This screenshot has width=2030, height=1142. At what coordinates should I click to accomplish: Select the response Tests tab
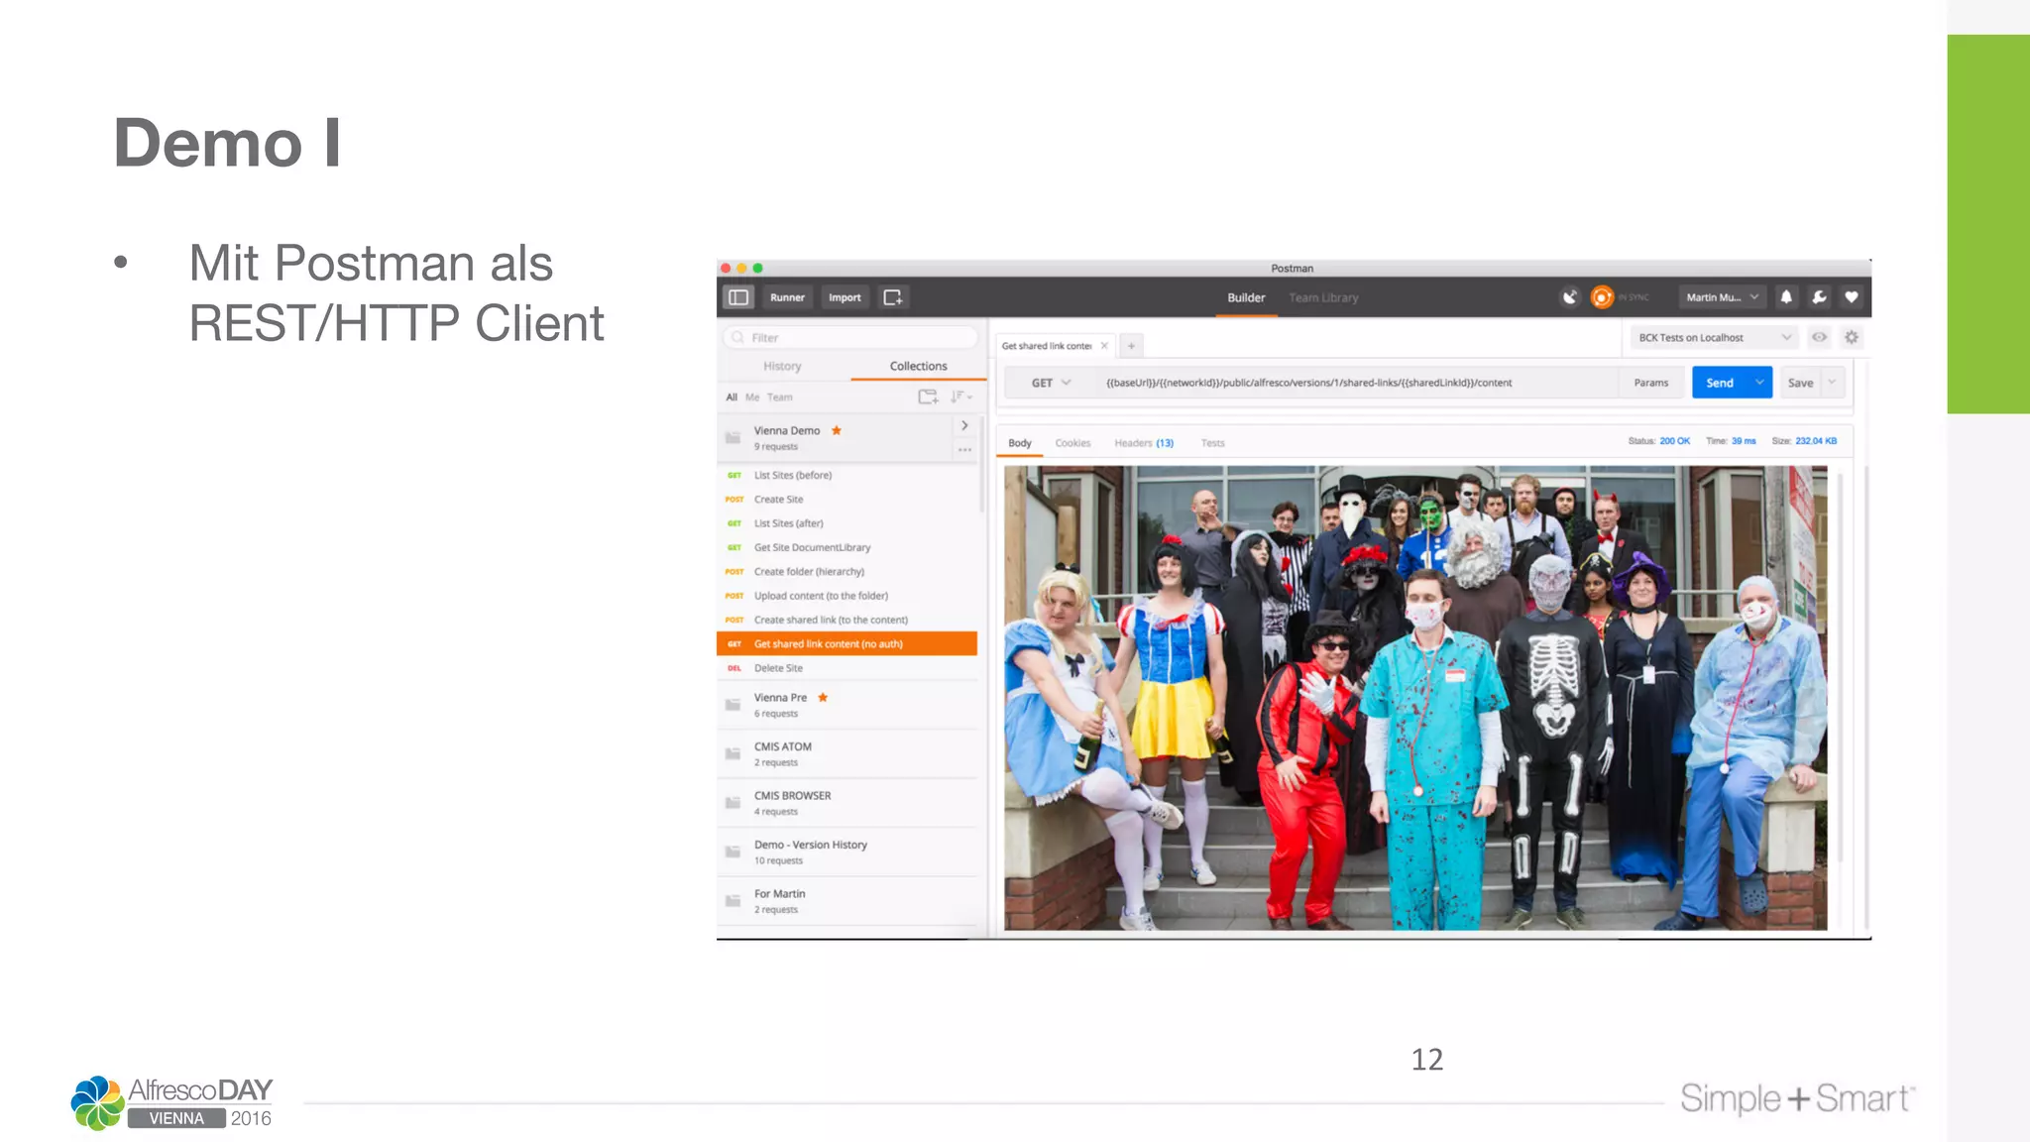1212,443
